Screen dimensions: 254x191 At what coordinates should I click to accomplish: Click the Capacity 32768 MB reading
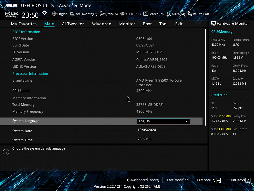click(x=239, y=84)
